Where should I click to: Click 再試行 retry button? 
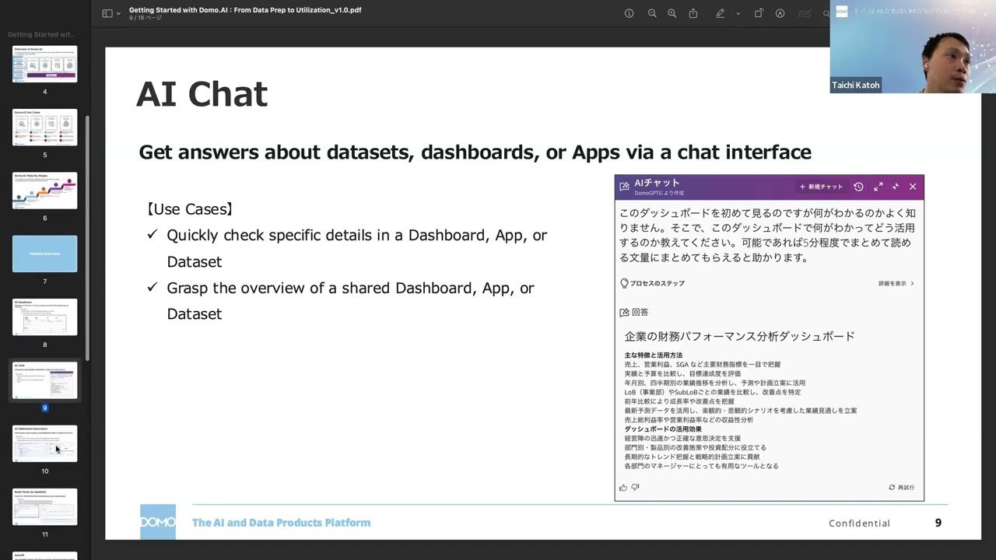(x=902, y=488)
